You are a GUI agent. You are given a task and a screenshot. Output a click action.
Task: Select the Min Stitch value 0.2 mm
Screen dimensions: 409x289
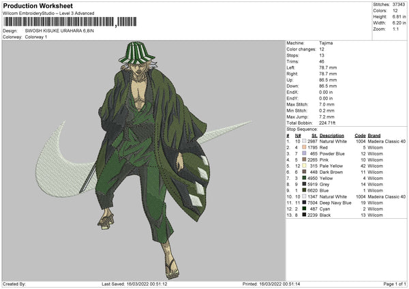pos(327,110)
